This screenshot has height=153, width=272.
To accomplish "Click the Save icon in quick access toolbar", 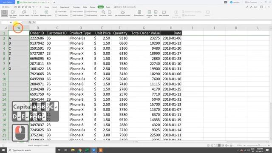I will point(19,7).
